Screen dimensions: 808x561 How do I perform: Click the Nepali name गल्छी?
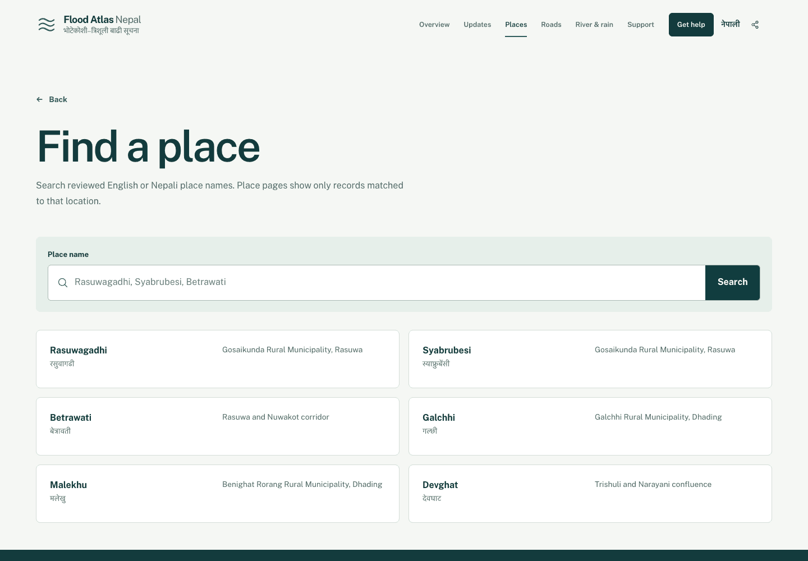[430, 431]
